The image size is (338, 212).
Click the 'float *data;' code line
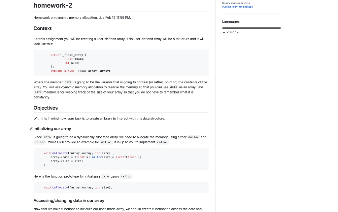74,59
